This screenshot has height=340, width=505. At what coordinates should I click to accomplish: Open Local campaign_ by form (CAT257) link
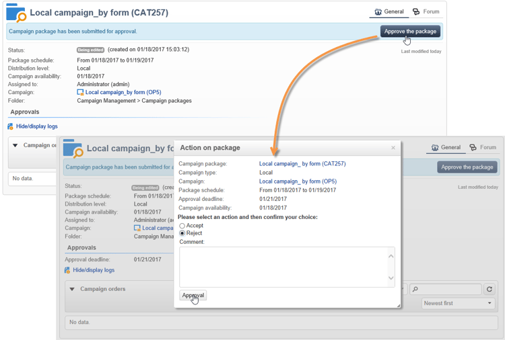click(x=302, y=164)
